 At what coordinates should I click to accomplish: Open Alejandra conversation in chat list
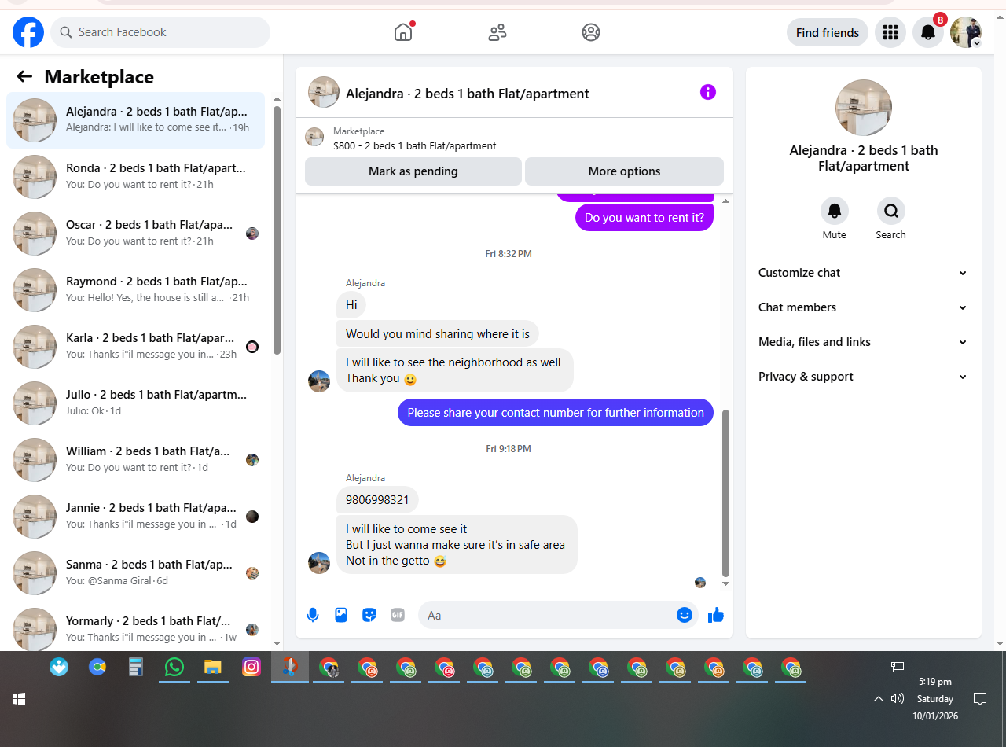coord(135,120)
